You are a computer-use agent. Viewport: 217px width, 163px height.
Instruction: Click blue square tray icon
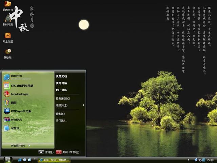click(204, 160)
